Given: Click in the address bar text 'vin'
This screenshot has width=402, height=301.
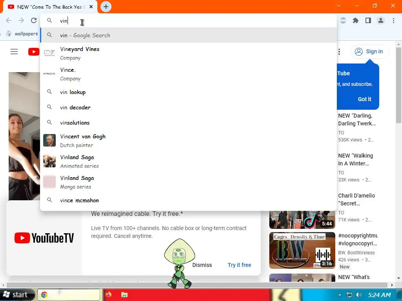Looking at the screenshot, I should tap(64, 21).
